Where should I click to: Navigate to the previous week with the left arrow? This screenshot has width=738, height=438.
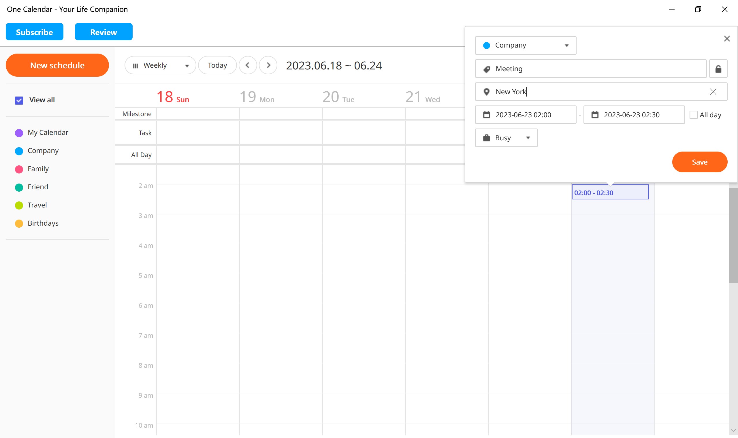click(248, 65)
